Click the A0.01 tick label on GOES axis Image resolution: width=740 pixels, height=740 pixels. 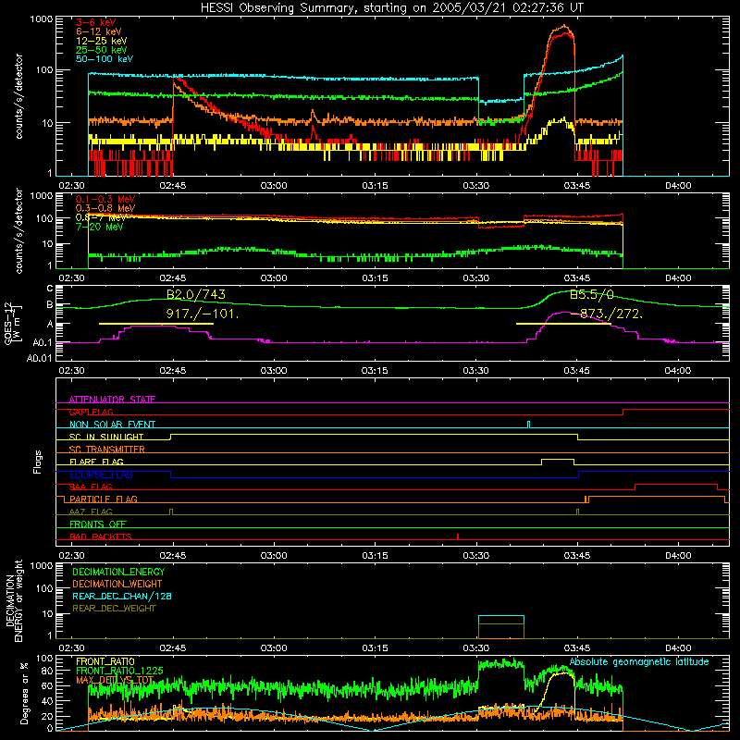click(39, 358)
